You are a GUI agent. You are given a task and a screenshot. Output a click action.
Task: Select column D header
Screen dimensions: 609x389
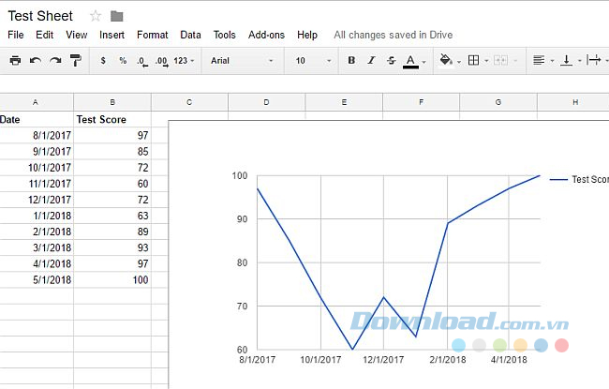(266, 102)
